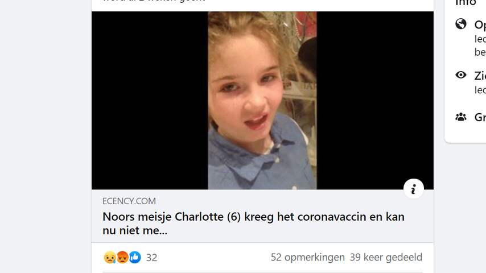486x273 pixels.
Task: Click the "Op" label next to globe icon
Action: click(x=480, y=25)
